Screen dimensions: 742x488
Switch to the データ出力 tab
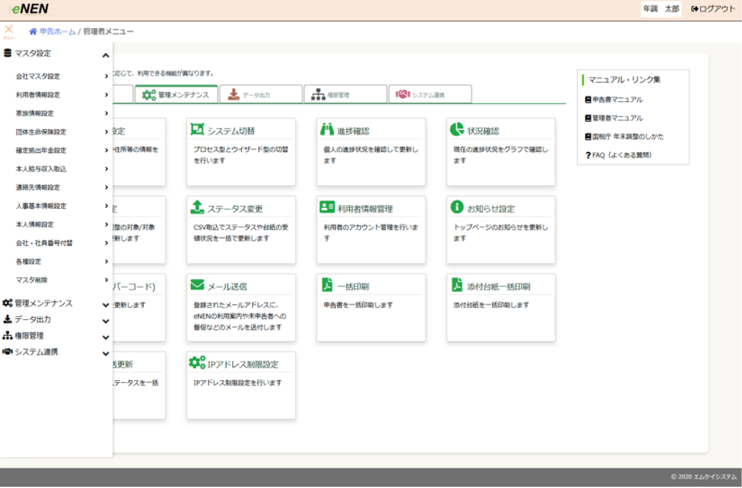pos(261,95)
